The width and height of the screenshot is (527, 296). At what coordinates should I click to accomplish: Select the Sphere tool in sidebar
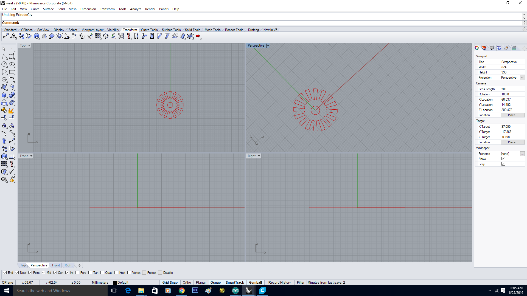point(12,95)
